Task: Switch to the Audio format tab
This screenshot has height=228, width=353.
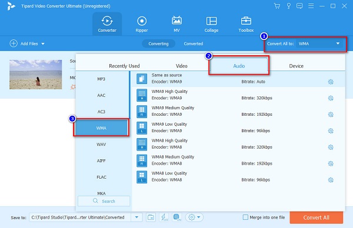Action: tap(239, 66)
